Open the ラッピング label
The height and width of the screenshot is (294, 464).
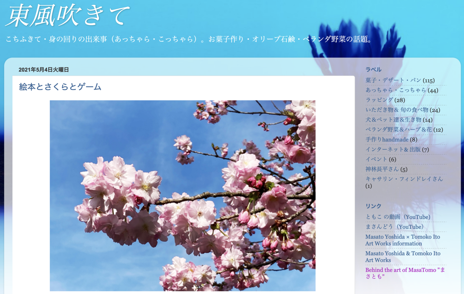[379, 100]
